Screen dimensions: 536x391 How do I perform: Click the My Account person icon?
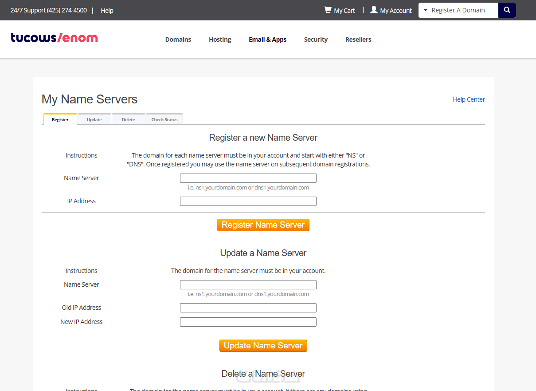pos(374,10)
